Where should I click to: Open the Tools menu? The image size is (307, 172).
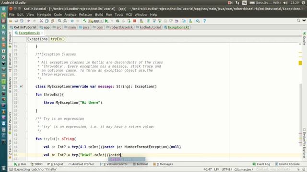pos(119,15)
